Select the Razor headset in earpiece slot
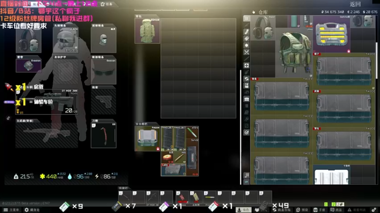380x213 pixels. tap(28, 40)
